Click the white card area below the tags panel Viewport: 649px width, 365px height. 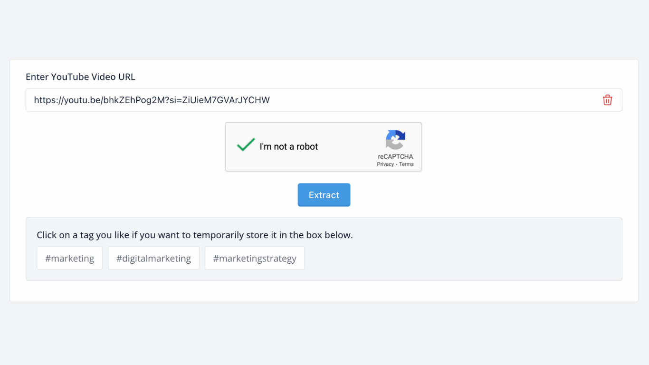click(323, 291)
